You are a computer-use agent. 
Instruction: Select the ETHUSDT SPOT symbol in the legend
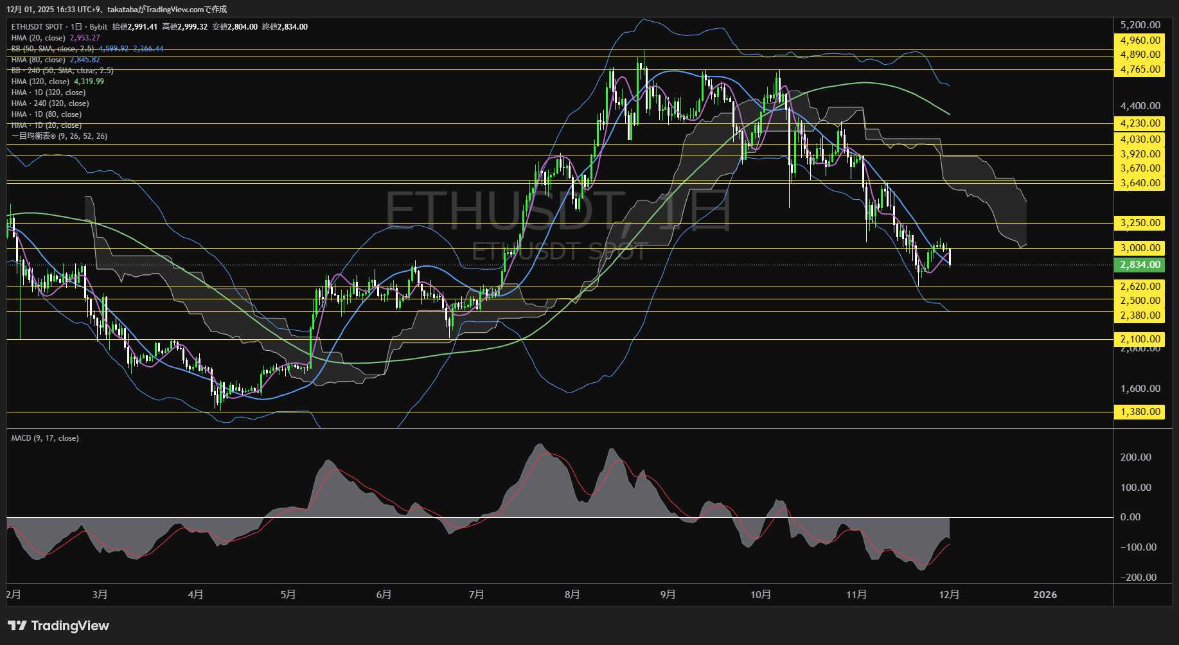pos(36,26)
